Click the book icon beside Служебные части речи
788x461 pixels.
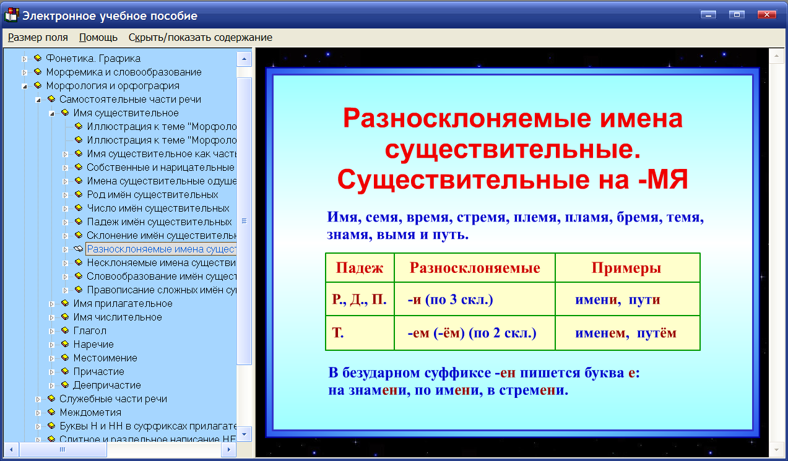(50, 399)
